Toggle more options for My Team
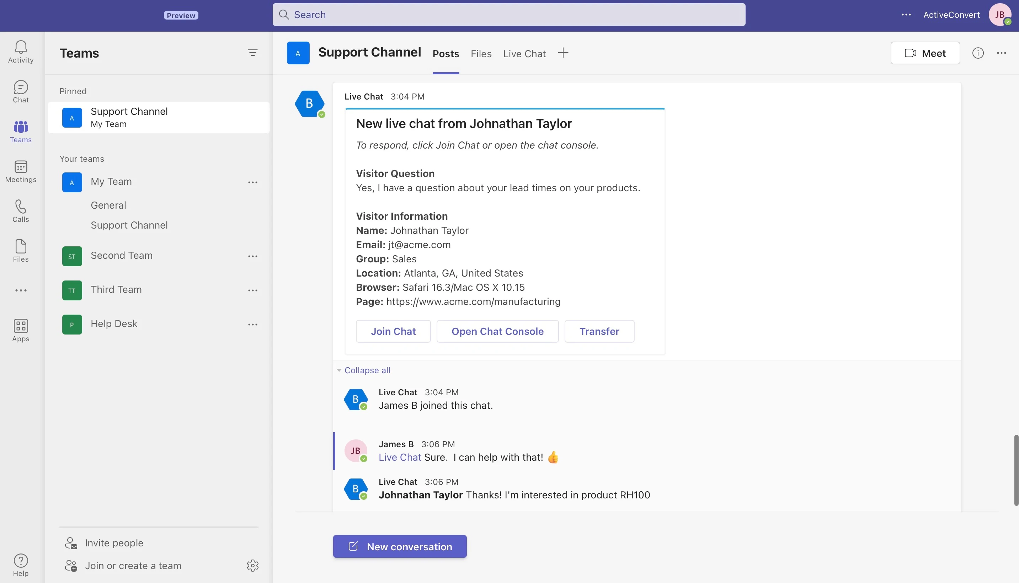Viewport: 1019px width, 583px height. [253, 182]
